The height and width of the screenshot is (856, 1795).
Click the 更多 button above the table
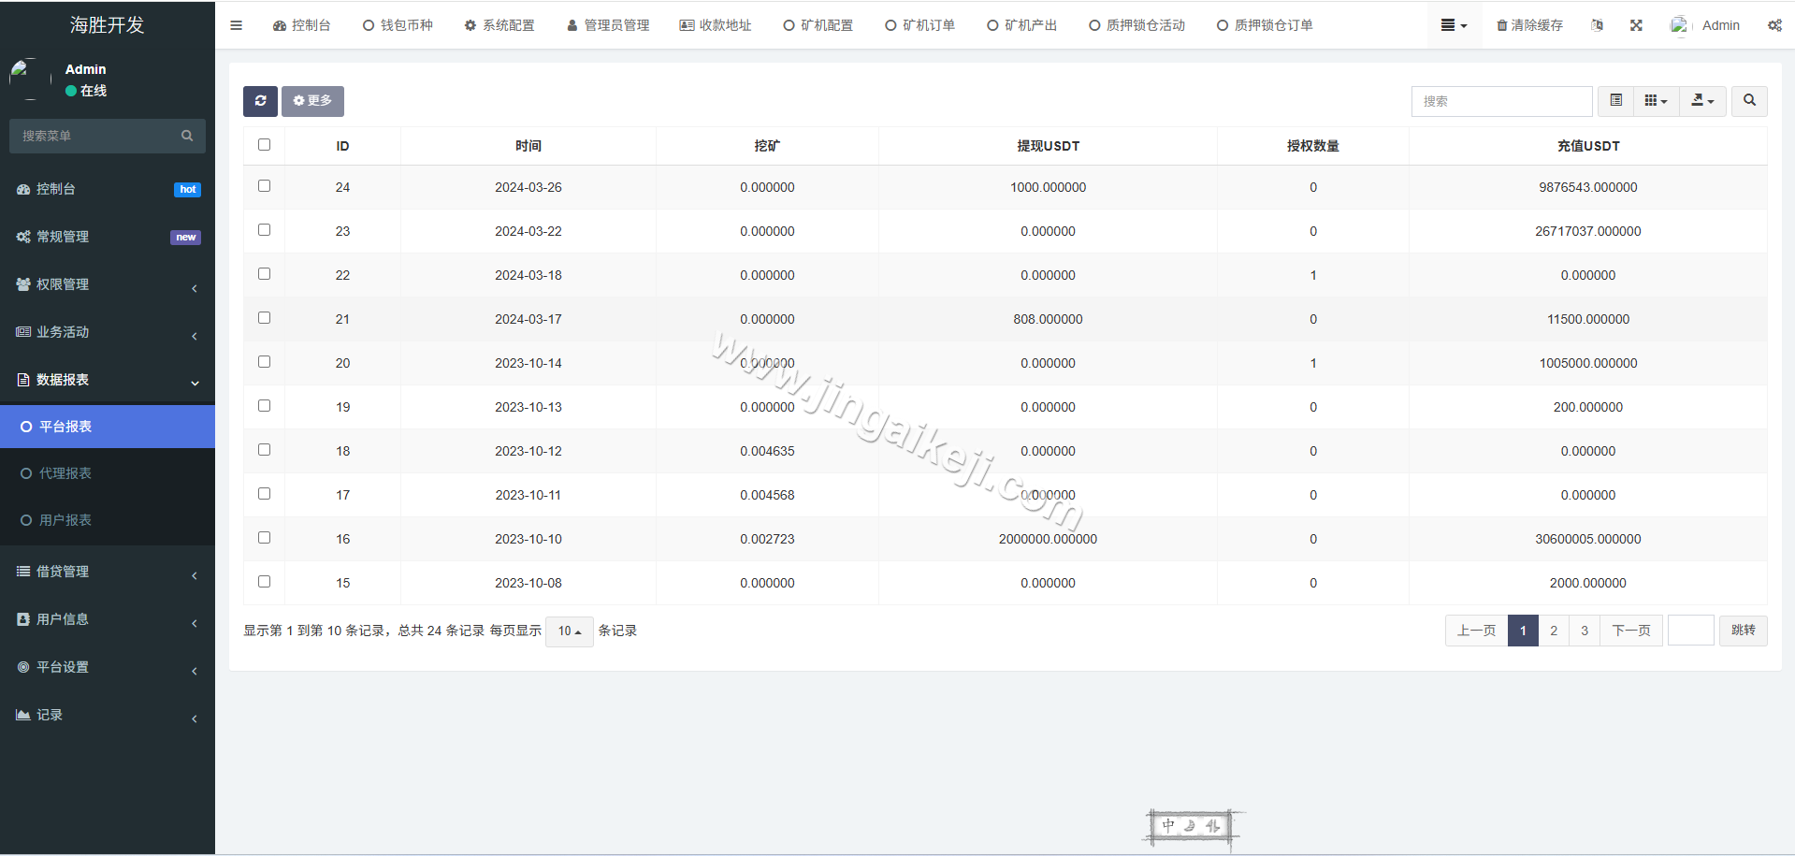point(312,101)
